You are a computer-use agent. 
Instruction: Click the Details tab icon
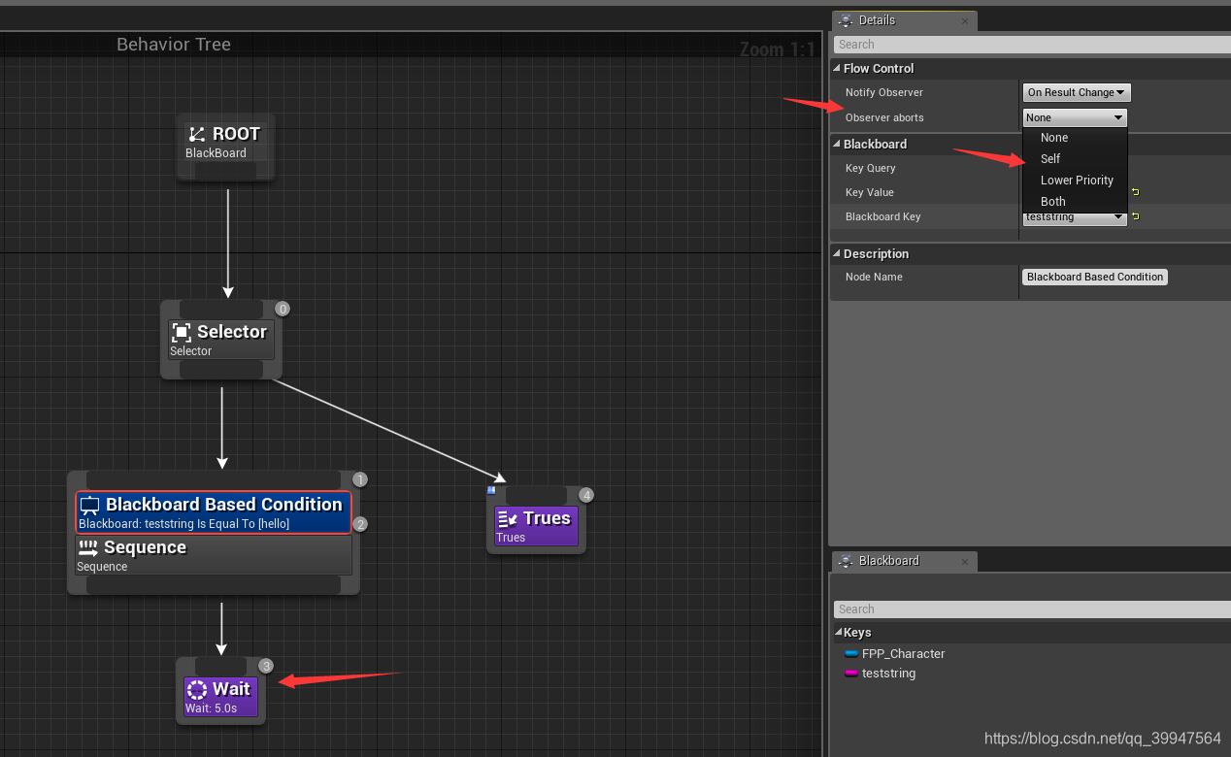coord(847,20)
